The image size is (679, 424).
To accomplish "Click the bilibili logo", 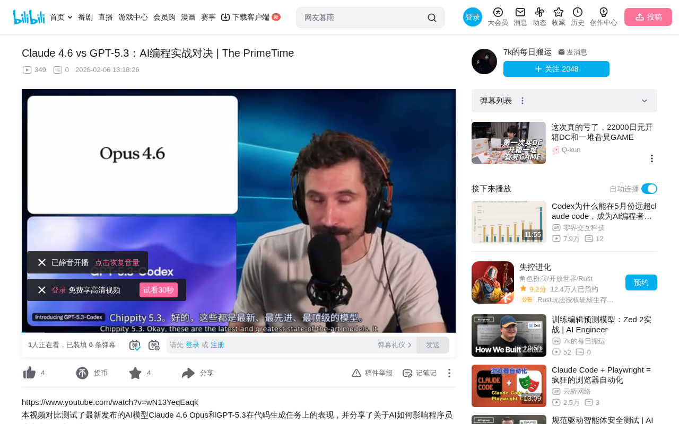I will [x=29, y=17].
